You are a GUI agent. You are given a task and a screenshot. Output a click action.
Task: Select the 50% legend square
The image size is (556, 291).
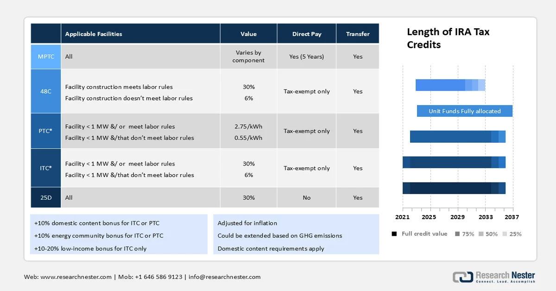point(481,234)
